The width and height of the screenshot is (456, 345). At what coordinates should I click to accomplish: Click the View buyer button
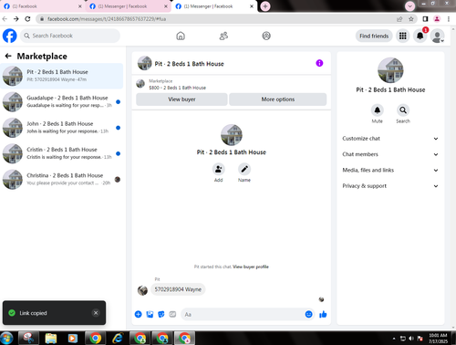coord(181,99)
